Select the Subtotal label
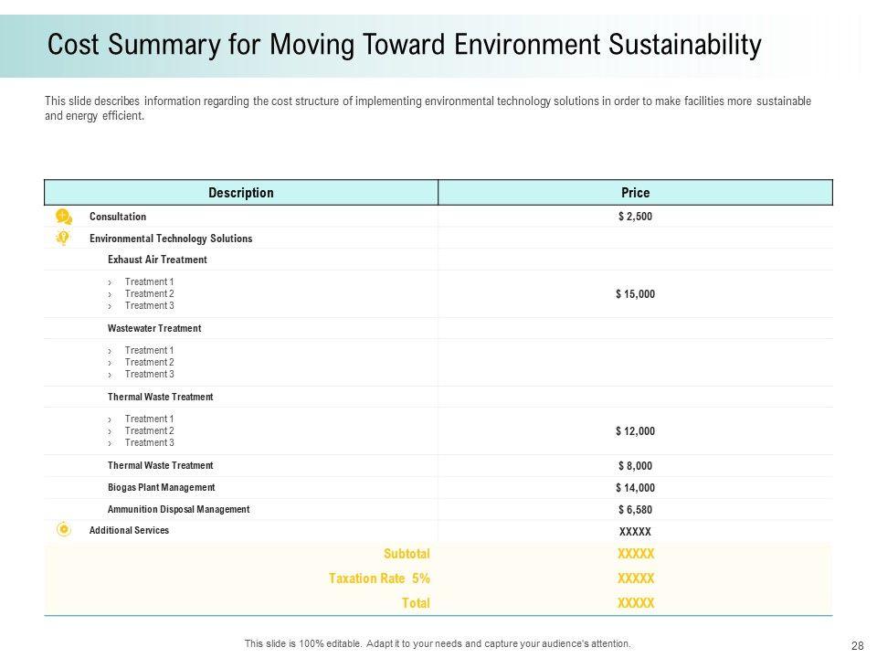Screen dimensions: 877x658 coord(407,554)
